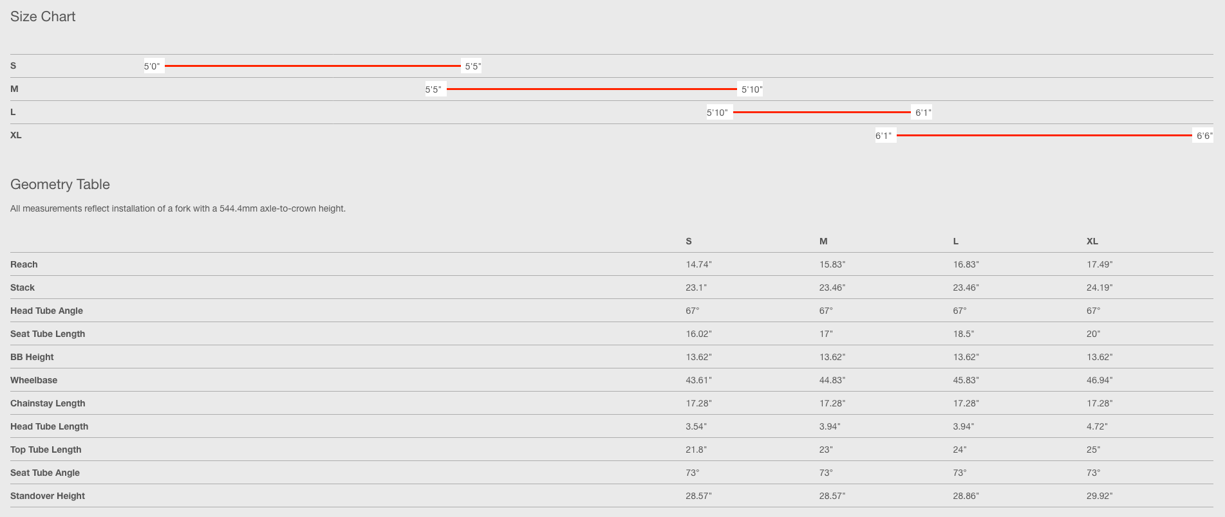Click the Standover Height row label

(x=48, y=496)
